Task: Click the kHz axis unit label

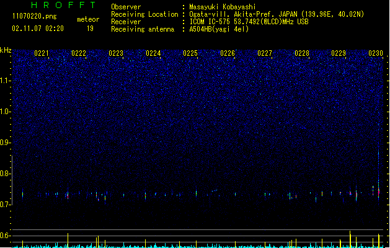Action: pos(6,50)
